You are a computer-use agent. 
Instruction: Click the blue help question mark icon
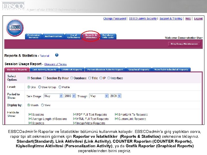pyautogui.click(x=57, y=55)
